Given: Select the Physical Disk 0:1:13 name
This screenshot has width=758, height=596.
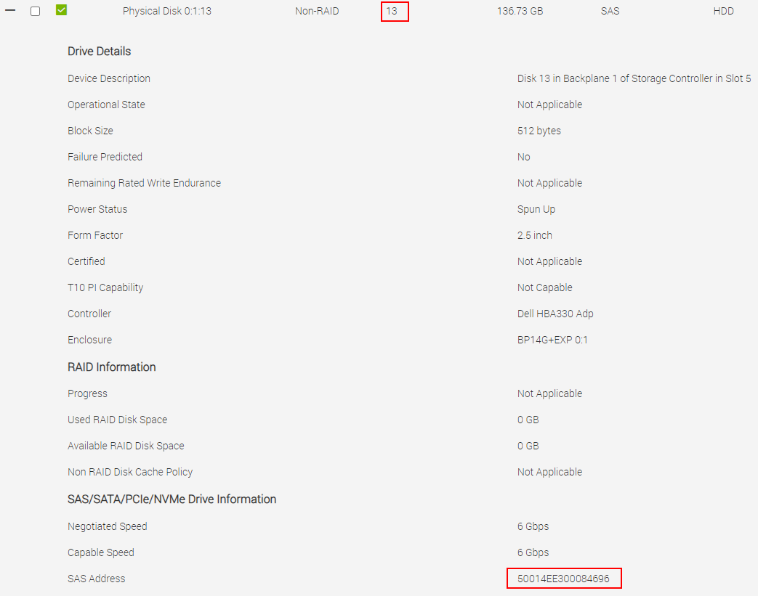Looking at the screenshot, I should click(166, 10).
